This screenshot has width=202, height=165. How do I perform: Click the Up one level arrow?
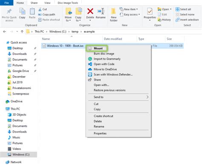22,32
